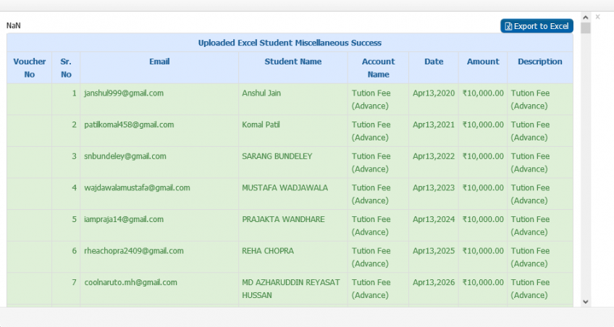Close the dialog with the X icon
Image resolution: width=614 pixels, height=327 pixels.
click(597, 17)
